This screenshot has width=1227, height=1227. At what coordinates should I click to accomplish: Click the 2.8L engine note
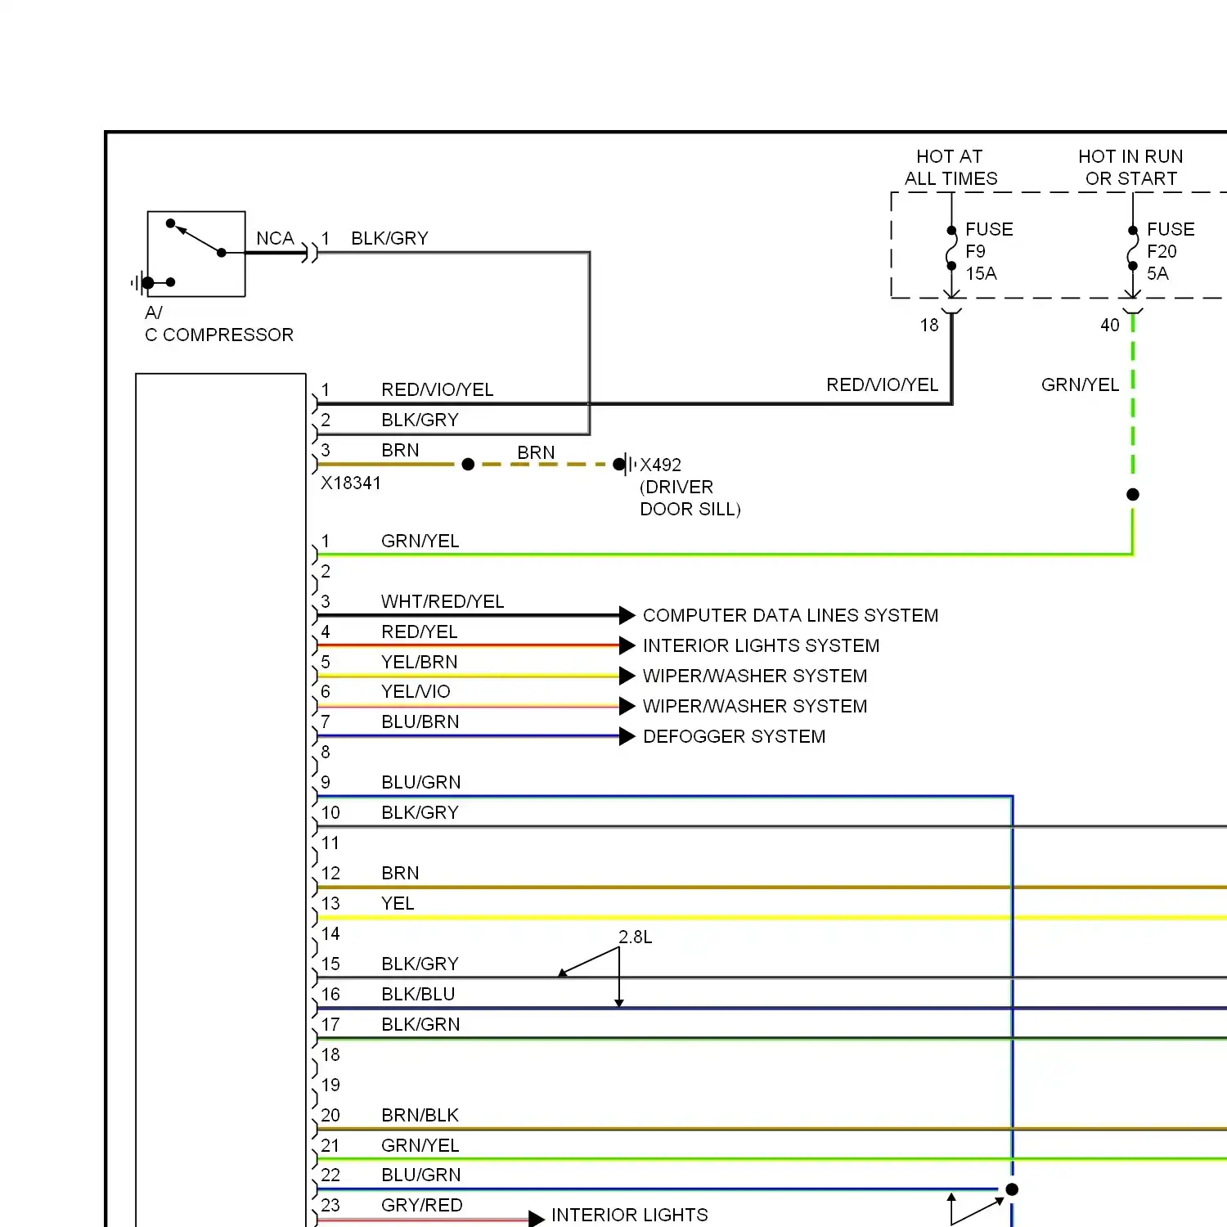tap(636, 937)
